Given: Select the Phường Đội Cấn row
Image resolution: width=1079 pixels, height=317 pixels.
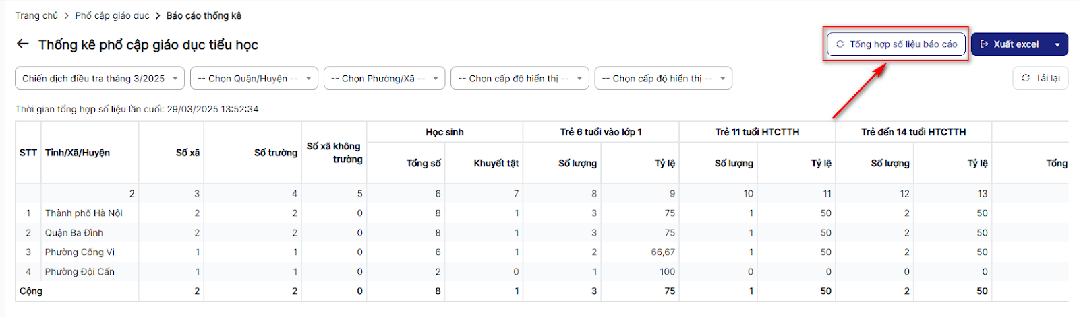Looking at the screenshot, I should click(x=80, y=272).
